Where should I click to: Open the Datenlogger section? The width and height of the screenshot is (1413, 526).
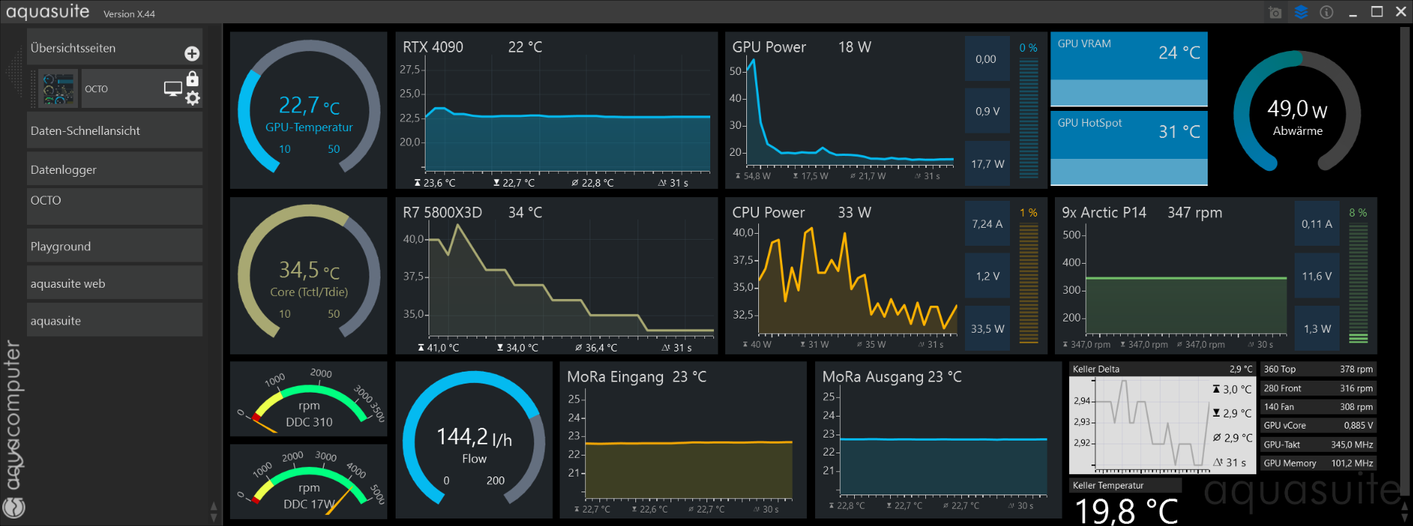(x=115, y=169)
